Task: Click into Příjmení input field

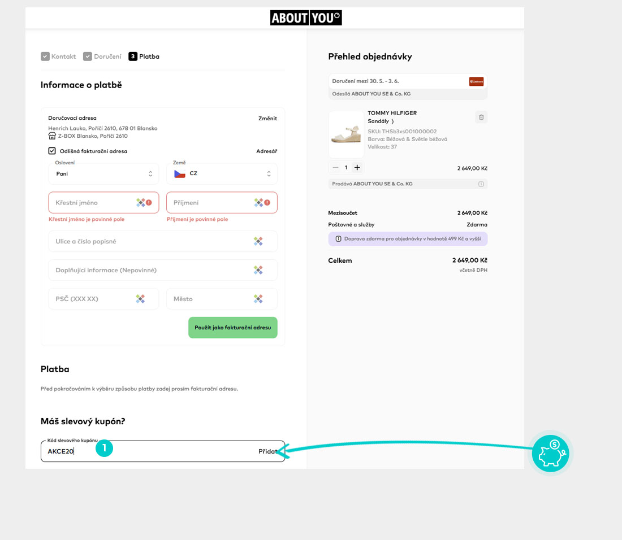Action: coord(222,202)
